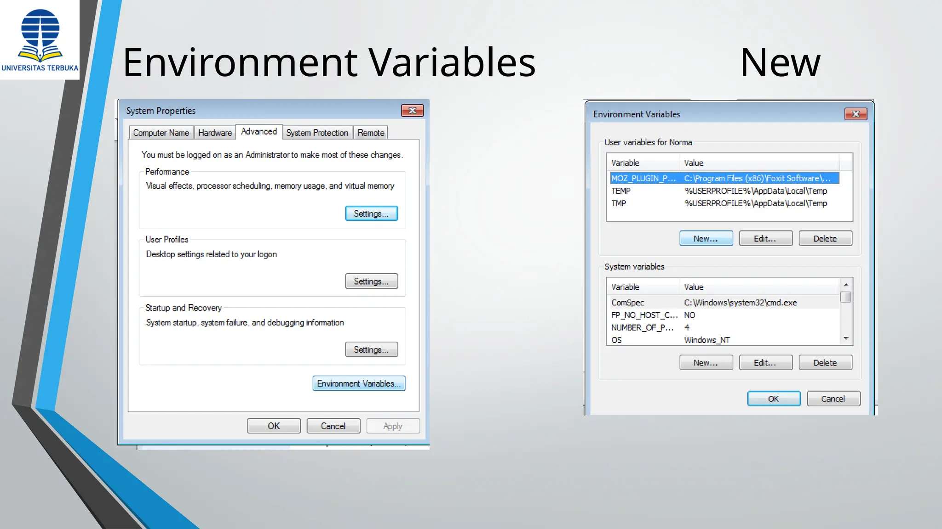Viewport: 942px width, 529px height.
Task: Switch to the Remote tab
Action: tap(371, 133)
